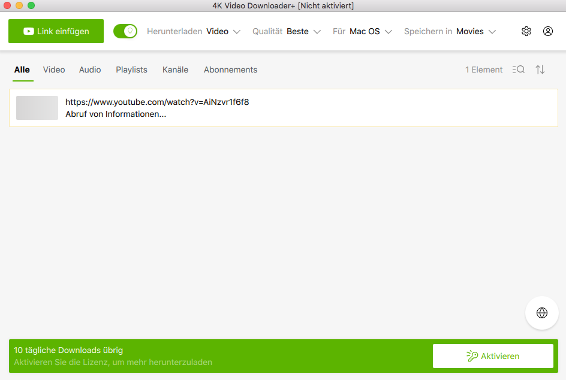Open the Herunterladen Video dropdown
The width and height of the screenshot is (566, 380).
(194, 31)
